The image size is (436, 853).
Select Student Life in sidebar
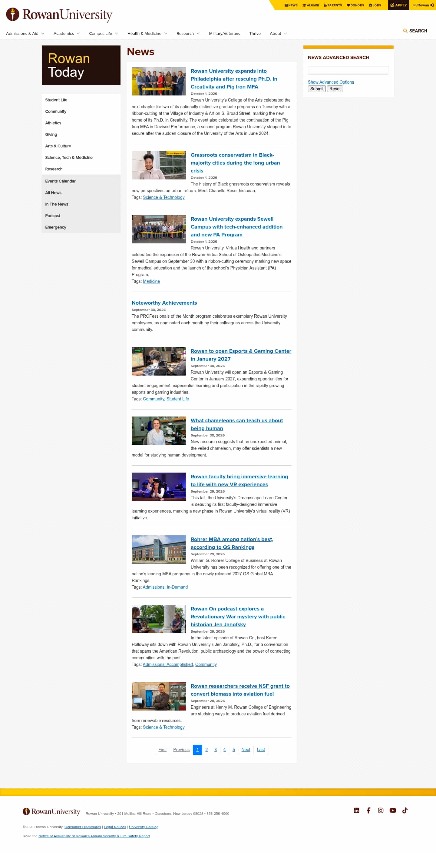tap(56, 100)
